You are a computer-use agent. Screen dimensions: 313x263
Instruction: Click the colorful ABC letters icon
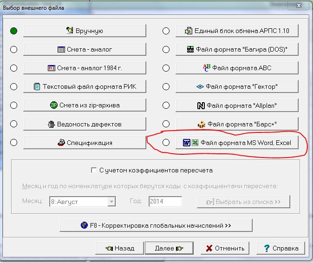[x=207, y=68]
